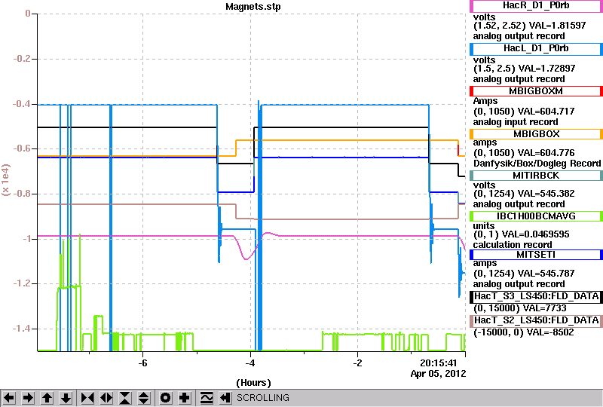603x407 pixels.
Task: Click the arrow-to-bar auto-scroll icon
Action: [225, 397]
